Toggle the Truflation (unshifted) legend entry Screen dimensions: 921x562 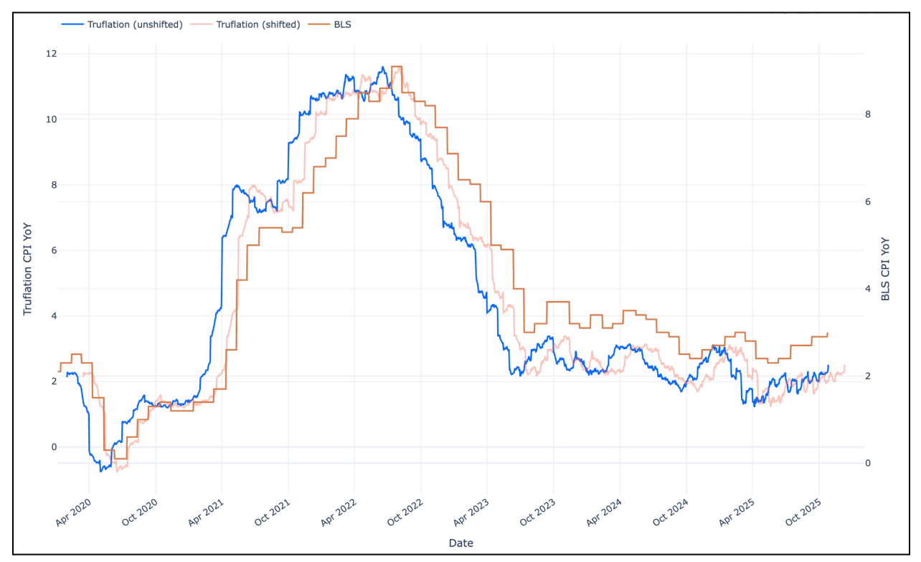coord(134,24)
